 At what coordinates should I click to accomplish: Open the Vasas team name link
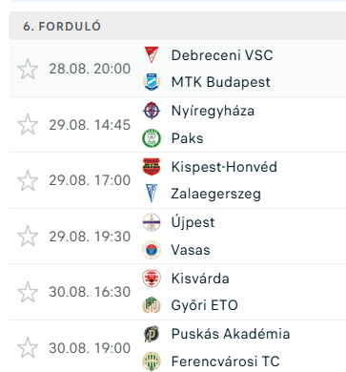point(191,250)
